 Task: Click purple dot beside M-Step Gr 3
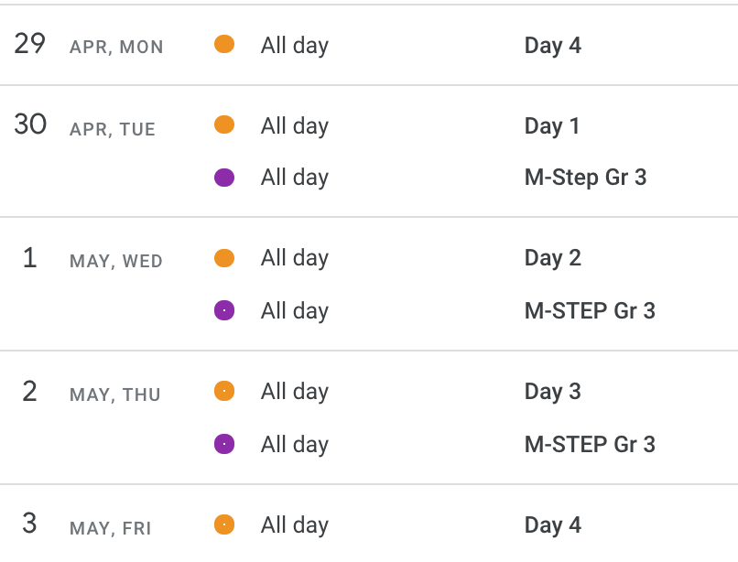pos(224,178)
